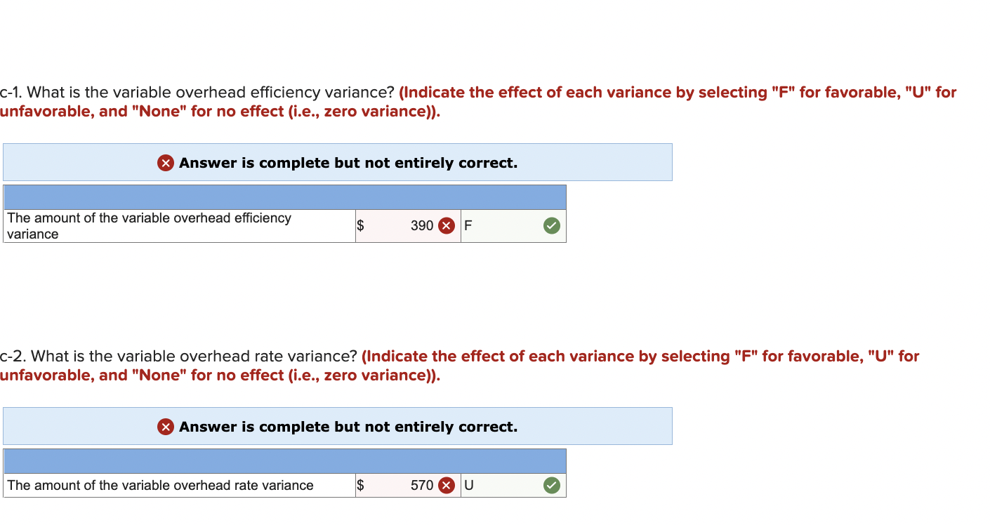This screenshot has height=525, width=990.
Task: Click the efficiency variance row label text
Action: (148, 225)
